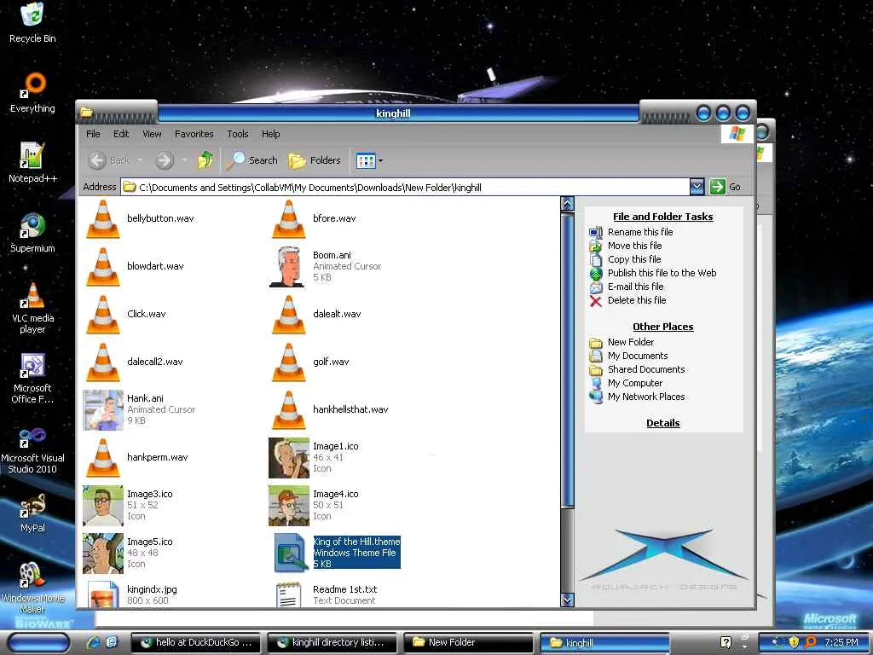This screenshot has height=655, width=873.
Task: Select the Image3.ico thumbnail
Action: [103, 506]
